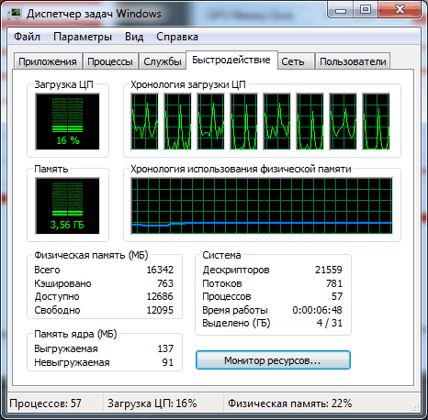Open the Вид menu

[134, 37]
